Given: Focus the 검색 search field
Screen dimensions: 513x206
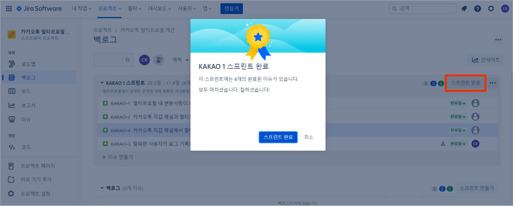Looking at the screenshot, I should 423,9.
